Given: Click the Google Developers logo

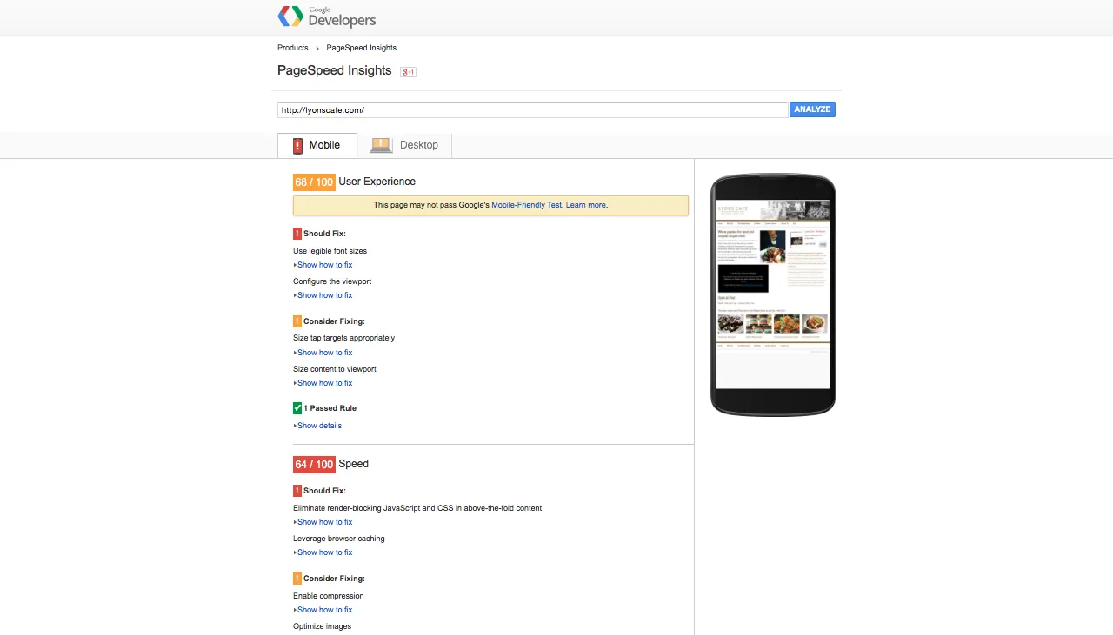Looking at the screenshot, I should click(x=326, y=17).
